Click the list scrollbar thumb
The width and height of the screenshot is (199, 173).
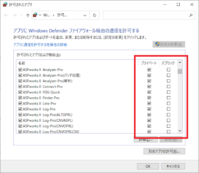tap(180, 71)
